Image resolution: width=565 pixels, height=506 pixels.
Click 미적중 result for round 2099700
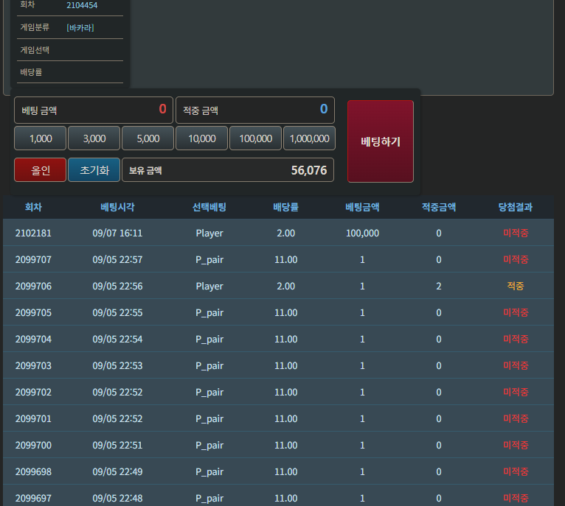[516, 445]
